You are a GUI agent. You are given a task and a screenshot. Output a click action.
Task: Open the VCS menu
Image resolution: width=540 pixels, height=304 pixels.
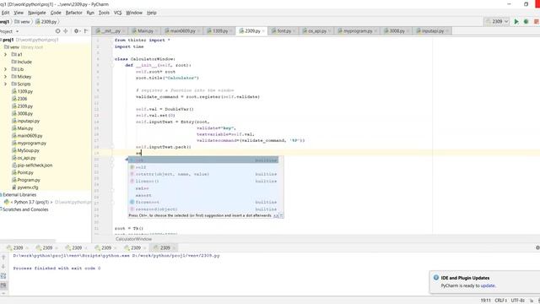coord(118,13)
